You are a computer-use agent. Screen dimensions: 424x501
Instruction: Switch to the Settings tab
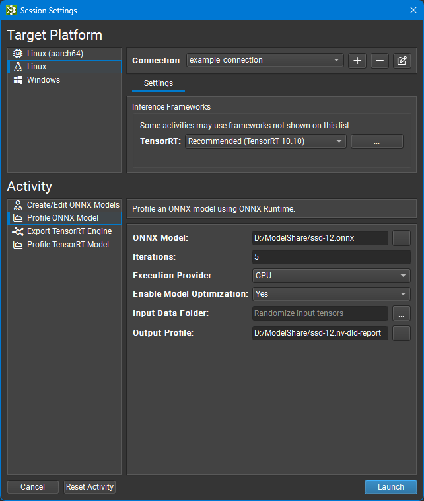pos(159,83)
